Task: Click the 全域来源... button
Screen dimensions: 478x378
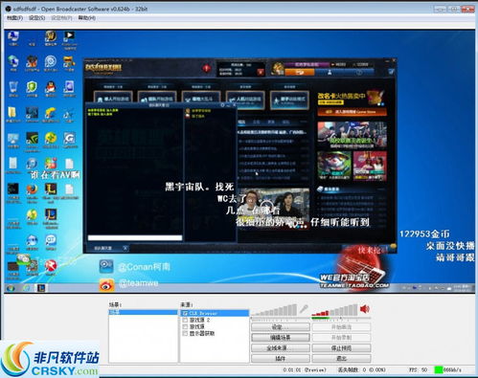Action: coord(281,348)
